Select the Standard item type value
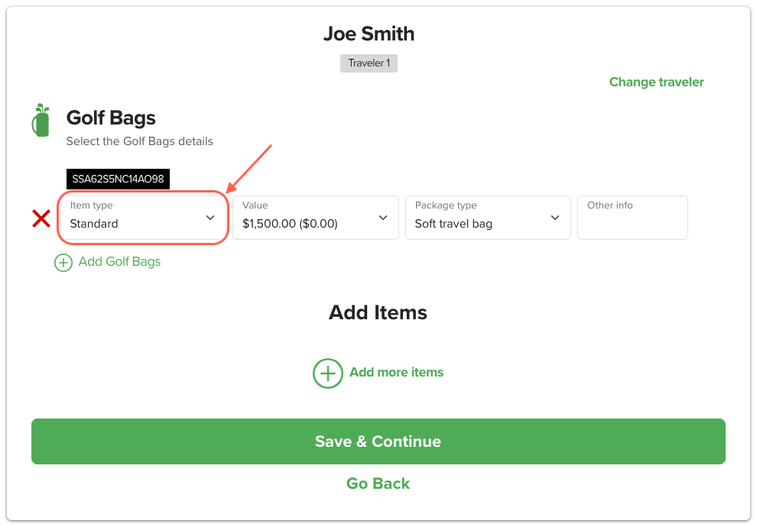Image resolution: width=757 pixels, height=527 pixels. [x=94, y=224]
